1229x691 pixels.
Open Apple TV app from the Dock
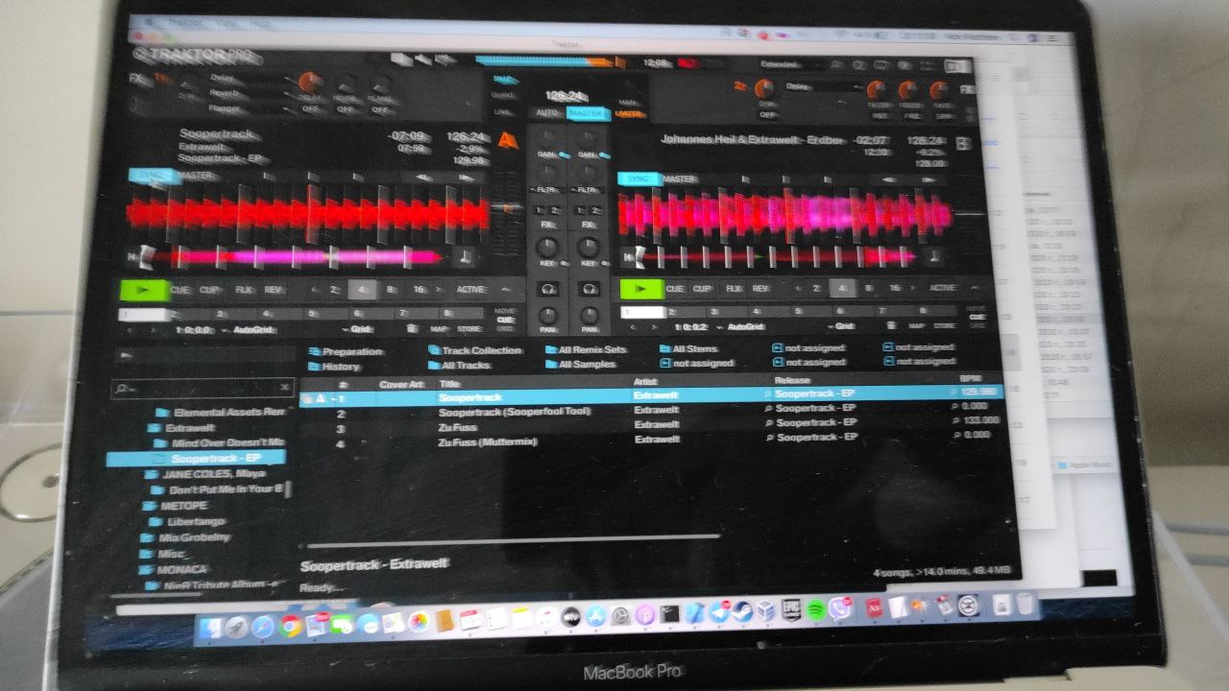569,618
